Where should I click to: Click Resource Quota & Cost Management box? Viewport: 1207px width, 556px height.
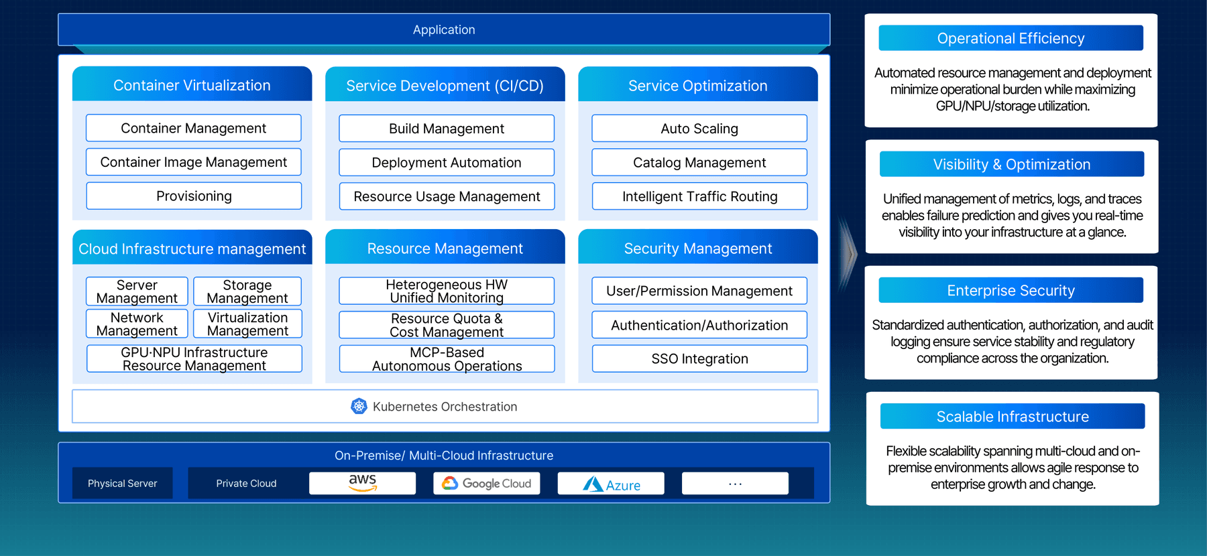pos(447,325)
